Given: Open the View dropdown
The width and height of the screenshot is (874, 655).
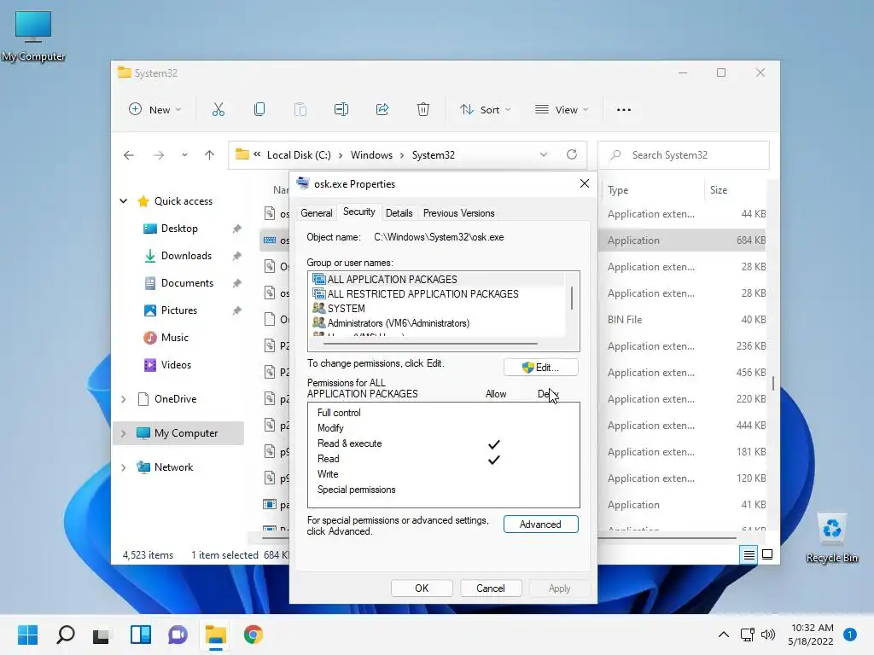Looking at the screenshot, I should point(562,110).
